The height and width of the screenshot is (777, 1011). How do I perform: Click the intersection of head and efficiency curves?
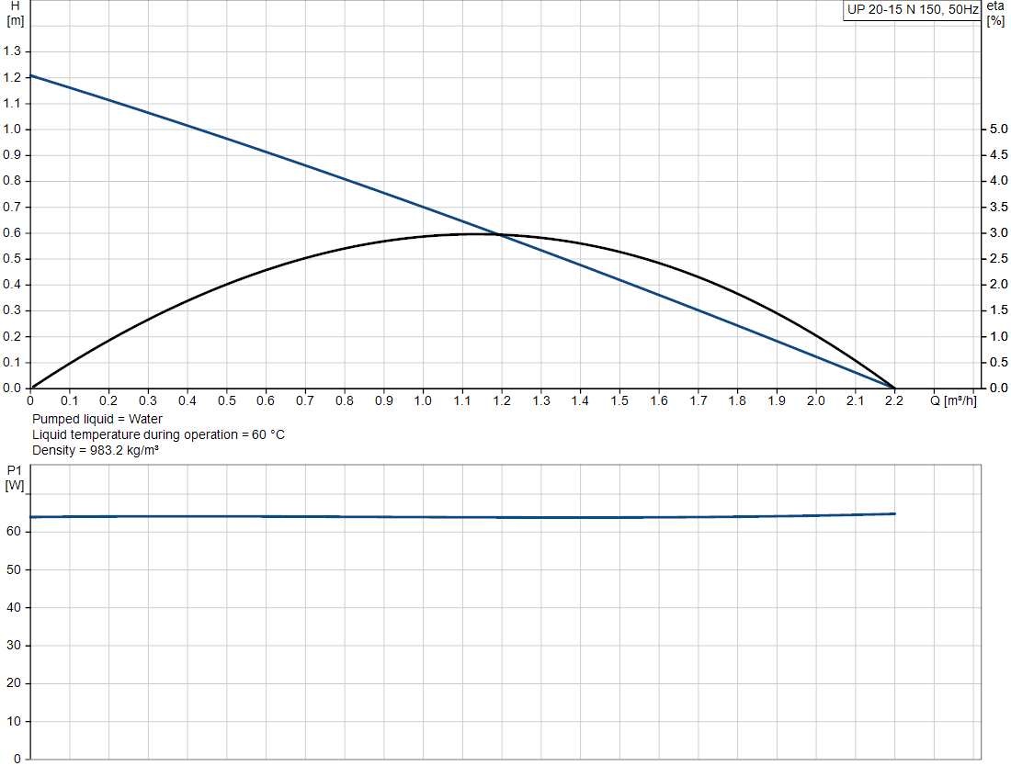tap(500, 234)
